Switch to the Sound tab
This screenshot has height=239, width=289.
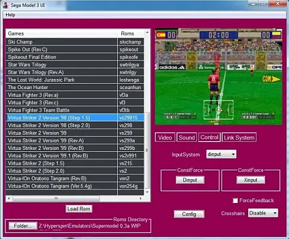pos(187,137)
